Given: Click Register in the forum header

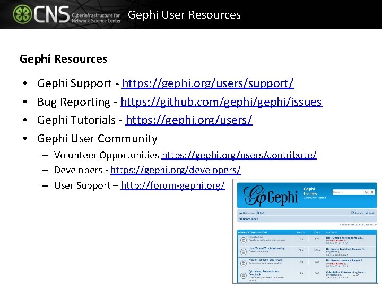Looking at the screenshot, I should click(x=358, y=213).
